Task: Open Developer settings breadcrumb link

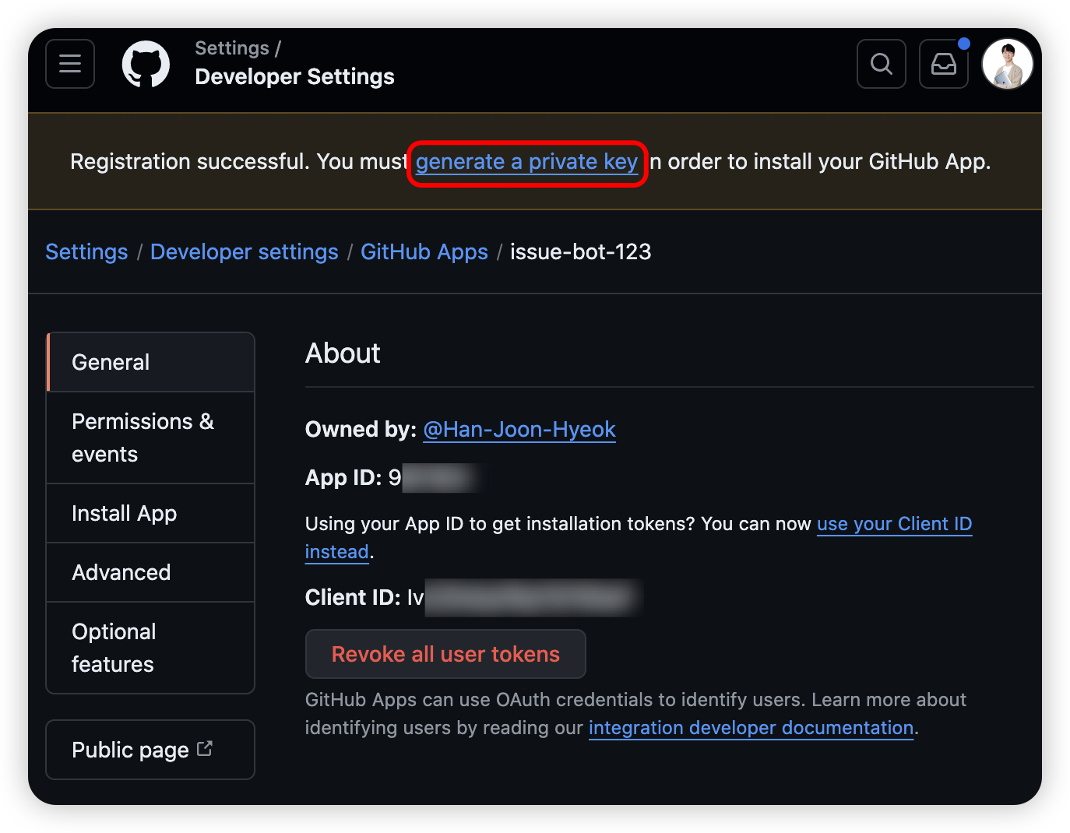Action: point(244,252)
